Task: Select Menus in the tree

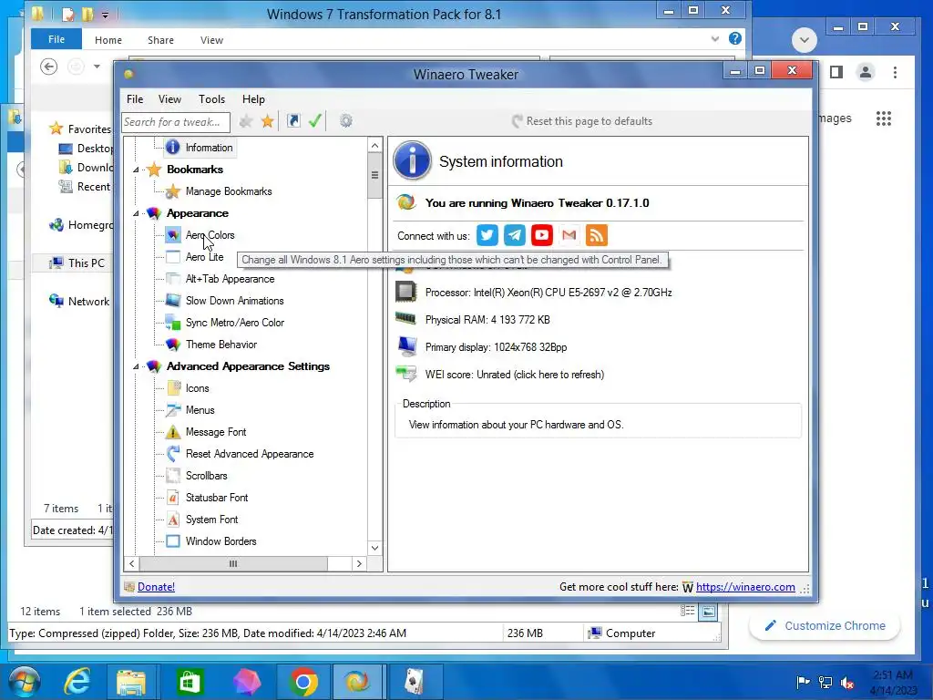Action: (200, 410)
